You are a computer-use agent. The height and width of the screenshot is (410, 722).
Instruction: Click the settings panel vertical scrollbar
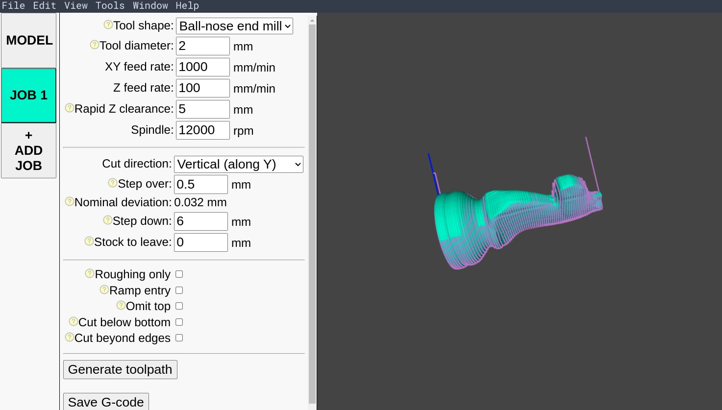[x=312, y=211]
